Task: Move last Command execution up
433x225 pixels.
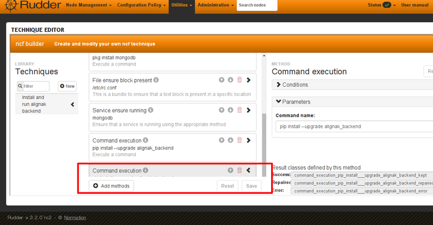Action: coord(231,170)
